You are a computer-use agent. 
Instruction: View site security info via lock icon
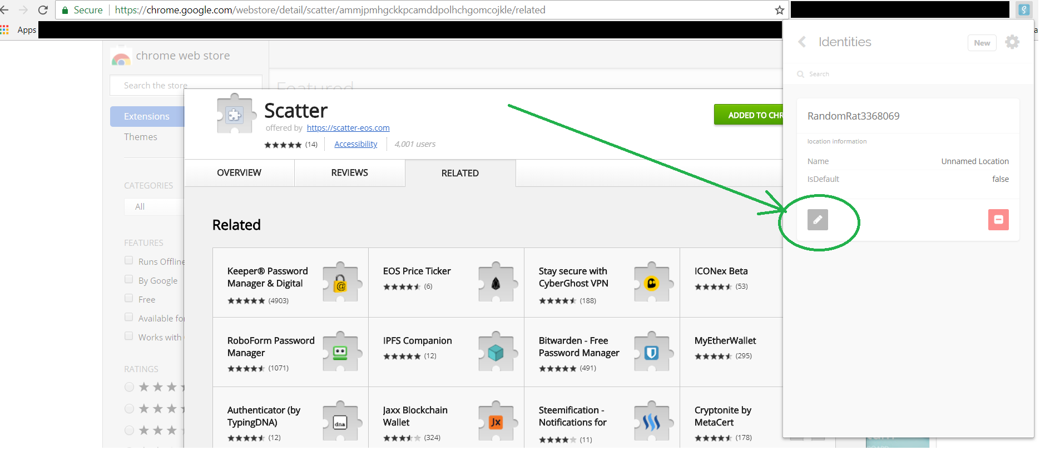point(65,10)
